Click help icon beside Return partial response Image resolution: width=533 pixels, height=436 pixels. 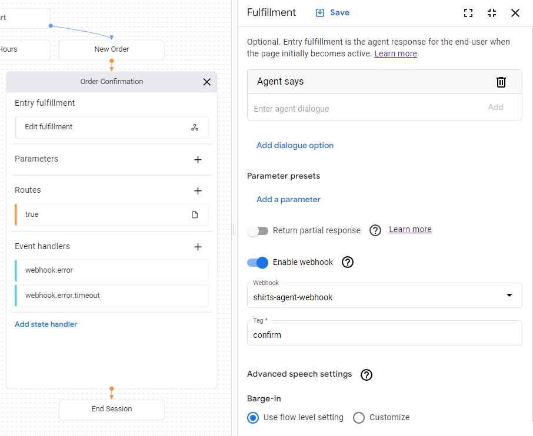[375, 230]
